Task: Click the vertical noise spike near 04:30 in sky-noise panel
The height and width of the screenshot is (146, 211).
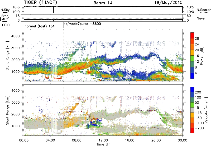Action: point(54,9)
